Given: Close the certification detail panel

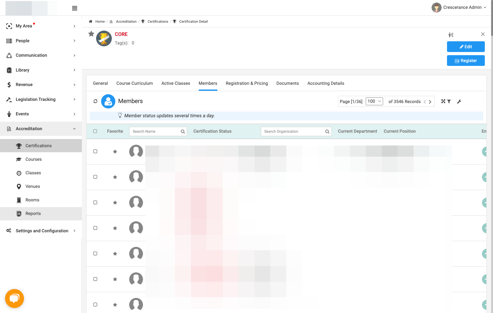Looking at the screenshot, I should (483, 34).
